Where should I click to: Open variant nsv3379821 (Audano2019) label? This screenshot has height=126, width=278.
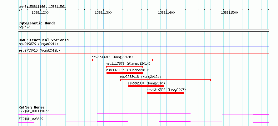click(x=128, y=70)
